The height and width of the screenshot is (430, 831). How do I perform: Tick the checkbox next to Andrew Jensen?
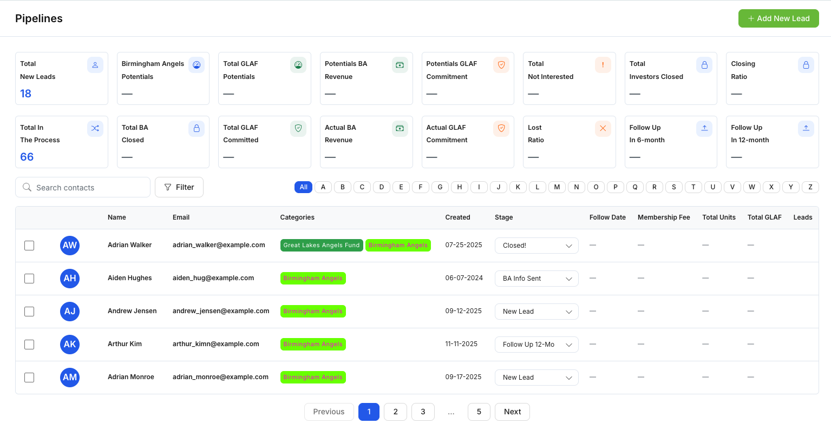[29, 312]
